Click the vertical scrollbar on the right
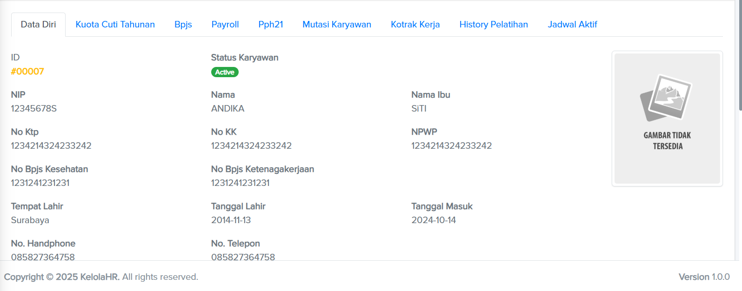The width and height of the screenshot is (742, 291). click(x=740, y=56)
